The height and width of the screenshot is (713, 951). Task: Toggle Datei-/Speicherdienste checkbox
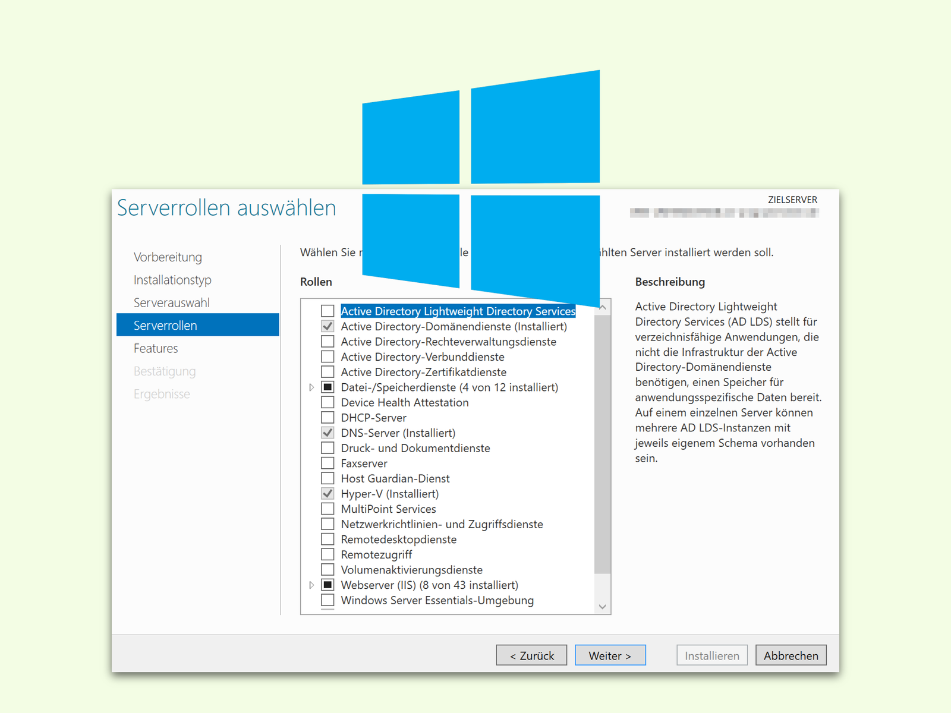click(328, 387)
